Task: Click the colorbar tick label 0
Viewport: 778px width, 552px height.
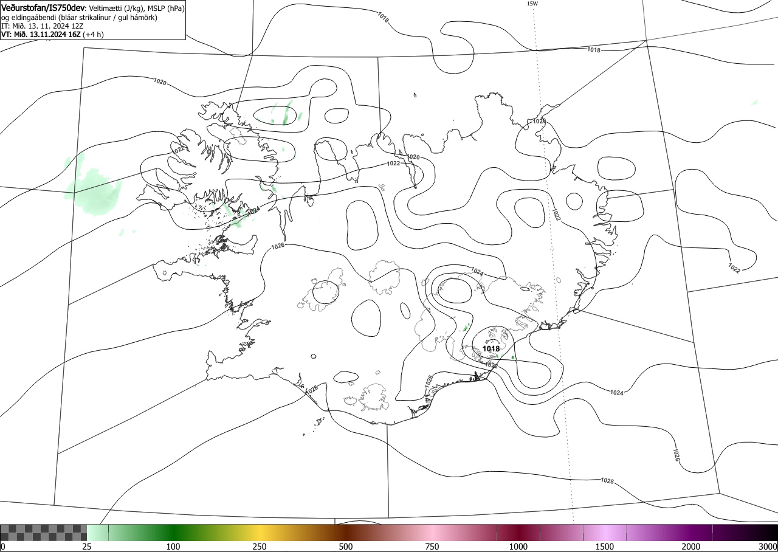Action: (x=2, y=547)
